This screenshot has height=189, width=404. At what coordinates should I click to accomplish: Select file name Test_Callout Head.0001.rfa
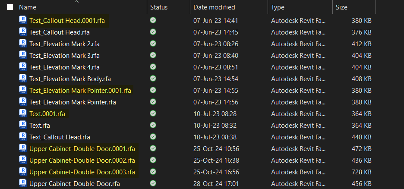coord(67,21)
